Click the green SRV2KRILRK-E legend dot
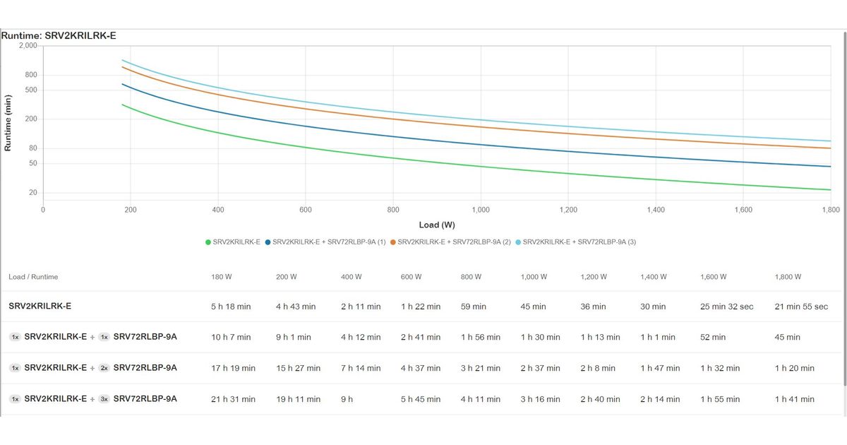This screenshot has width=847, height=445. [208, 242]
